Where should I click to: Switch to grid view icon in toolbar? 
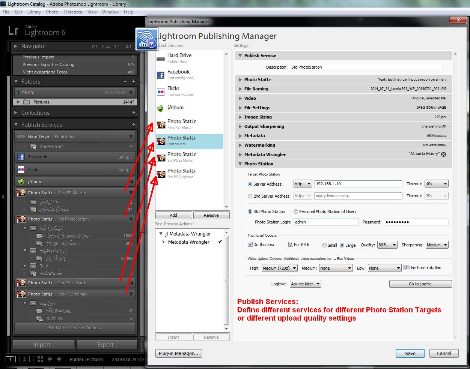click(x=40, y=359)
